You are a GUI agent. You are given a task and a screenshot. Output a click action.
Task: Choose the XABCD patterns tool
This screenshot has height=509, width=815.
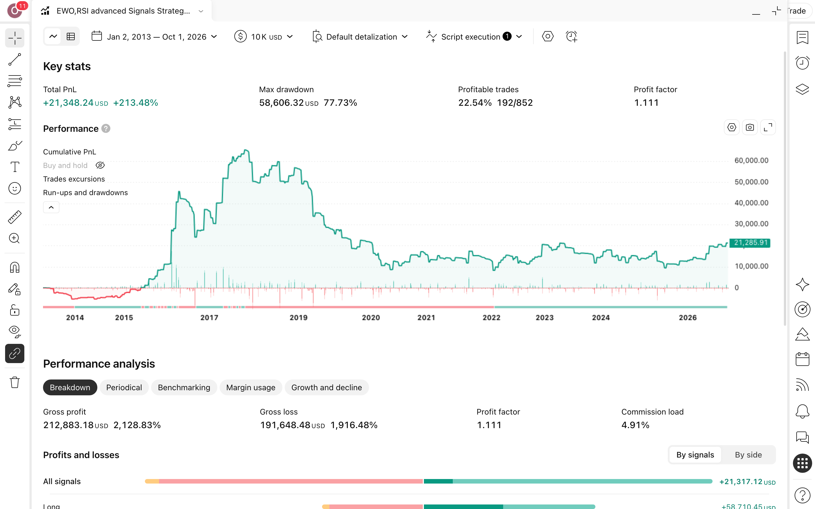point(15,102)
